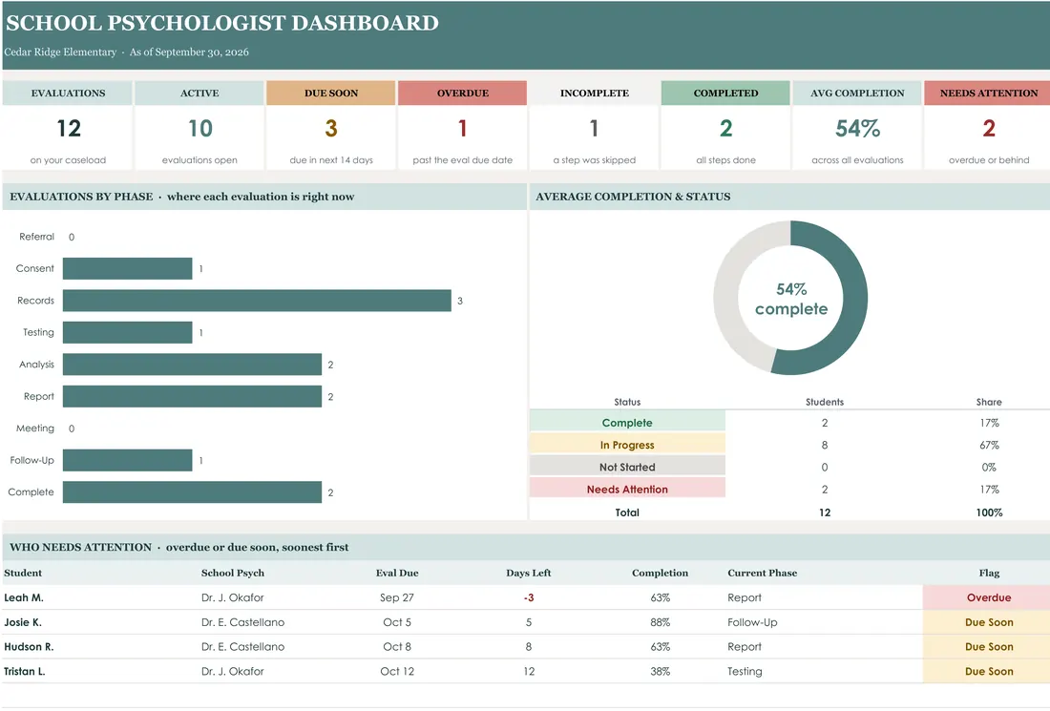Select student Josie K.
Image resolution: width=1050 pixels, height=711 pixels.
23,622
